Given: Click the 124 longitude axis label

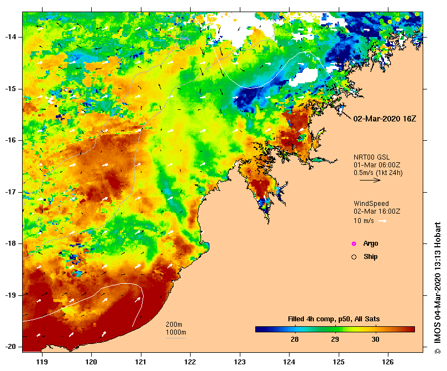Looking at the screenshot, I should 289,362.
